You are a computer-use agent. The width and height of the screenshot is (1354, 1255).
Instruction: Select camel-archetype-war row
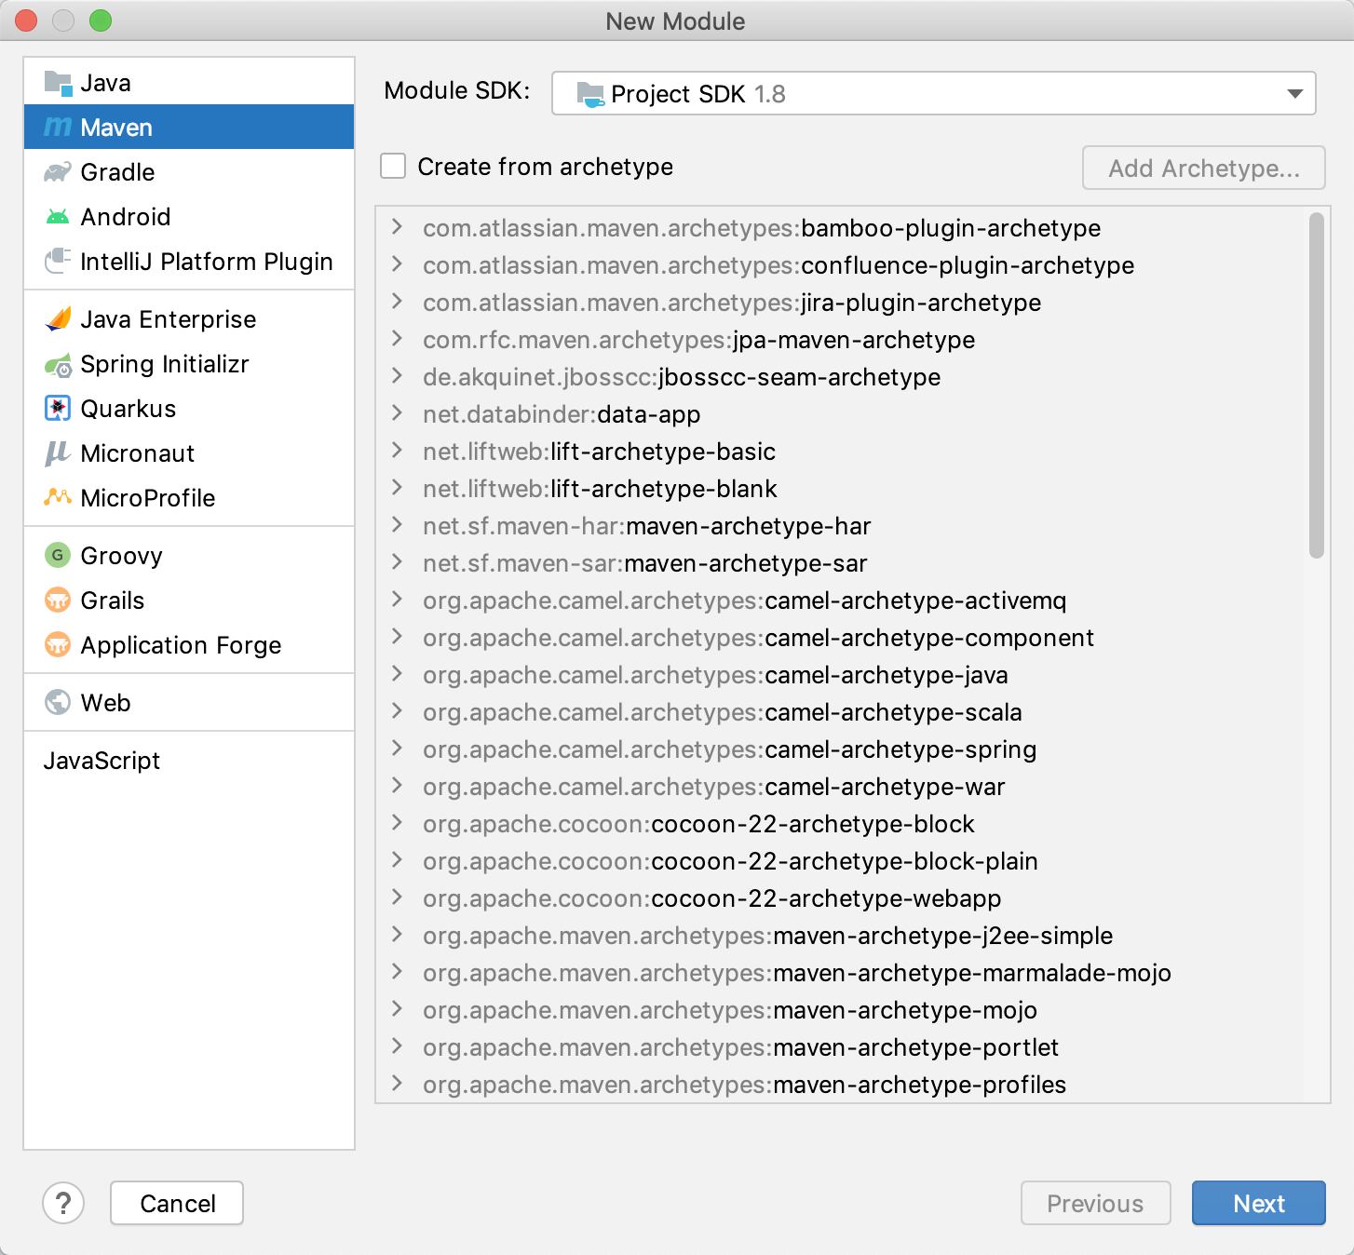pos(851,787)
